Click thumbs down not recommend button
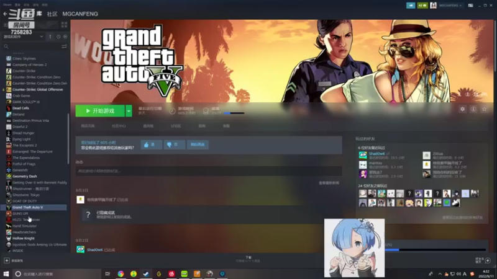The height and width of the screenshot is (279, 497). [x=175, y=144]
